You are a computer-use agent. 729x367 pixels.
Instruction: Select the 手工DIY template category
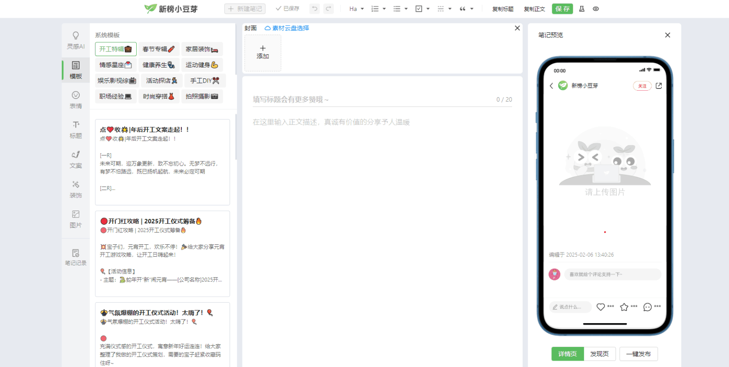point(205,80)
